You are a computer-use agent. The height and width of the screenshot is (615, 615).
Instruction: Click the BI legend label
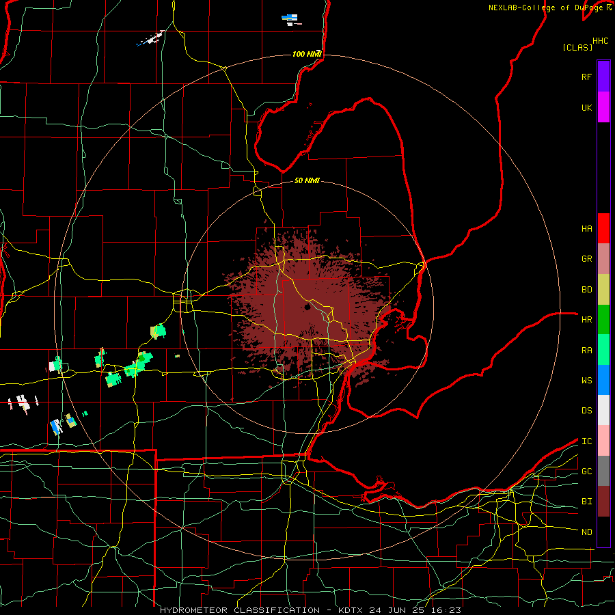(586, 502)
